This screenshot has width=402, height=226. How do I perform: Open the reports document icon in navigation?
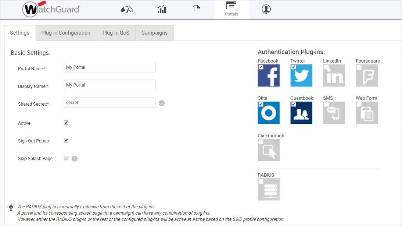(x=196, y=9)
